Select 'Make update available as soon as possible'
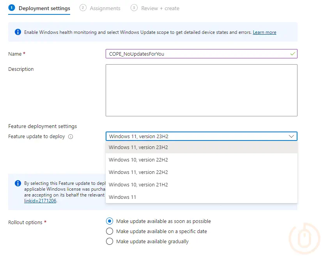The width and height of the screenshot is (331, 265). pyautogui.click(x=110, y=221)
